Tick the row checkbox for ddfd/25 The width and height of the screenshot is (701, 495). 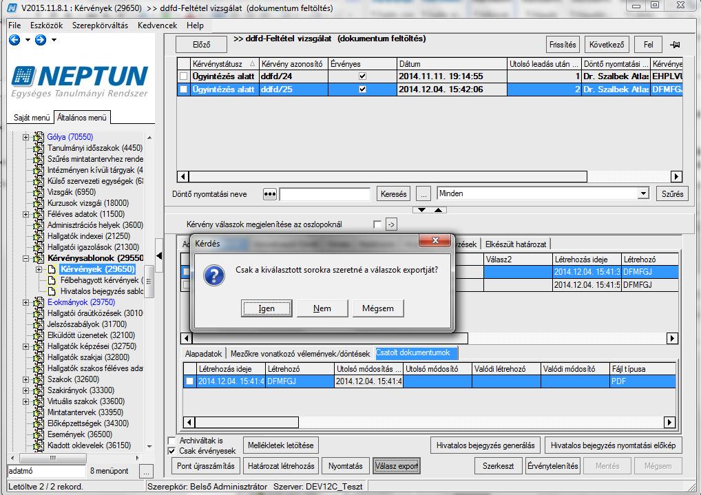pyautogui.click(x=183, y=89)
